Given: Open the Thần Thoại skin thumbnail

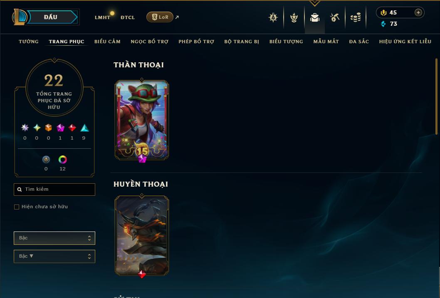Looking at the screenshot, I should click(142, 120).
